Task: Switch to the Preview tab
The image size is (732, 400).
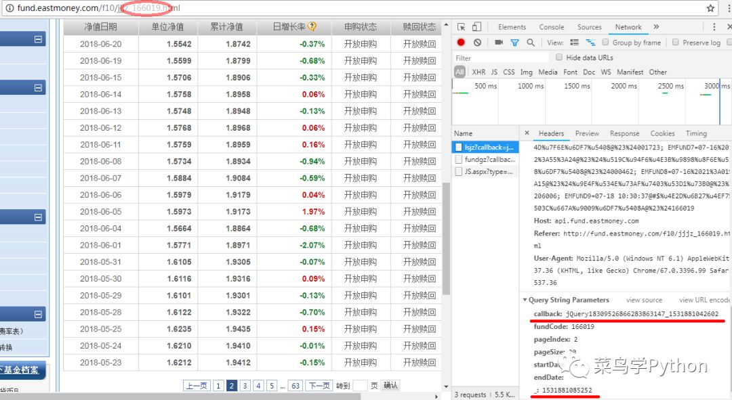Action: pos(587,133)
